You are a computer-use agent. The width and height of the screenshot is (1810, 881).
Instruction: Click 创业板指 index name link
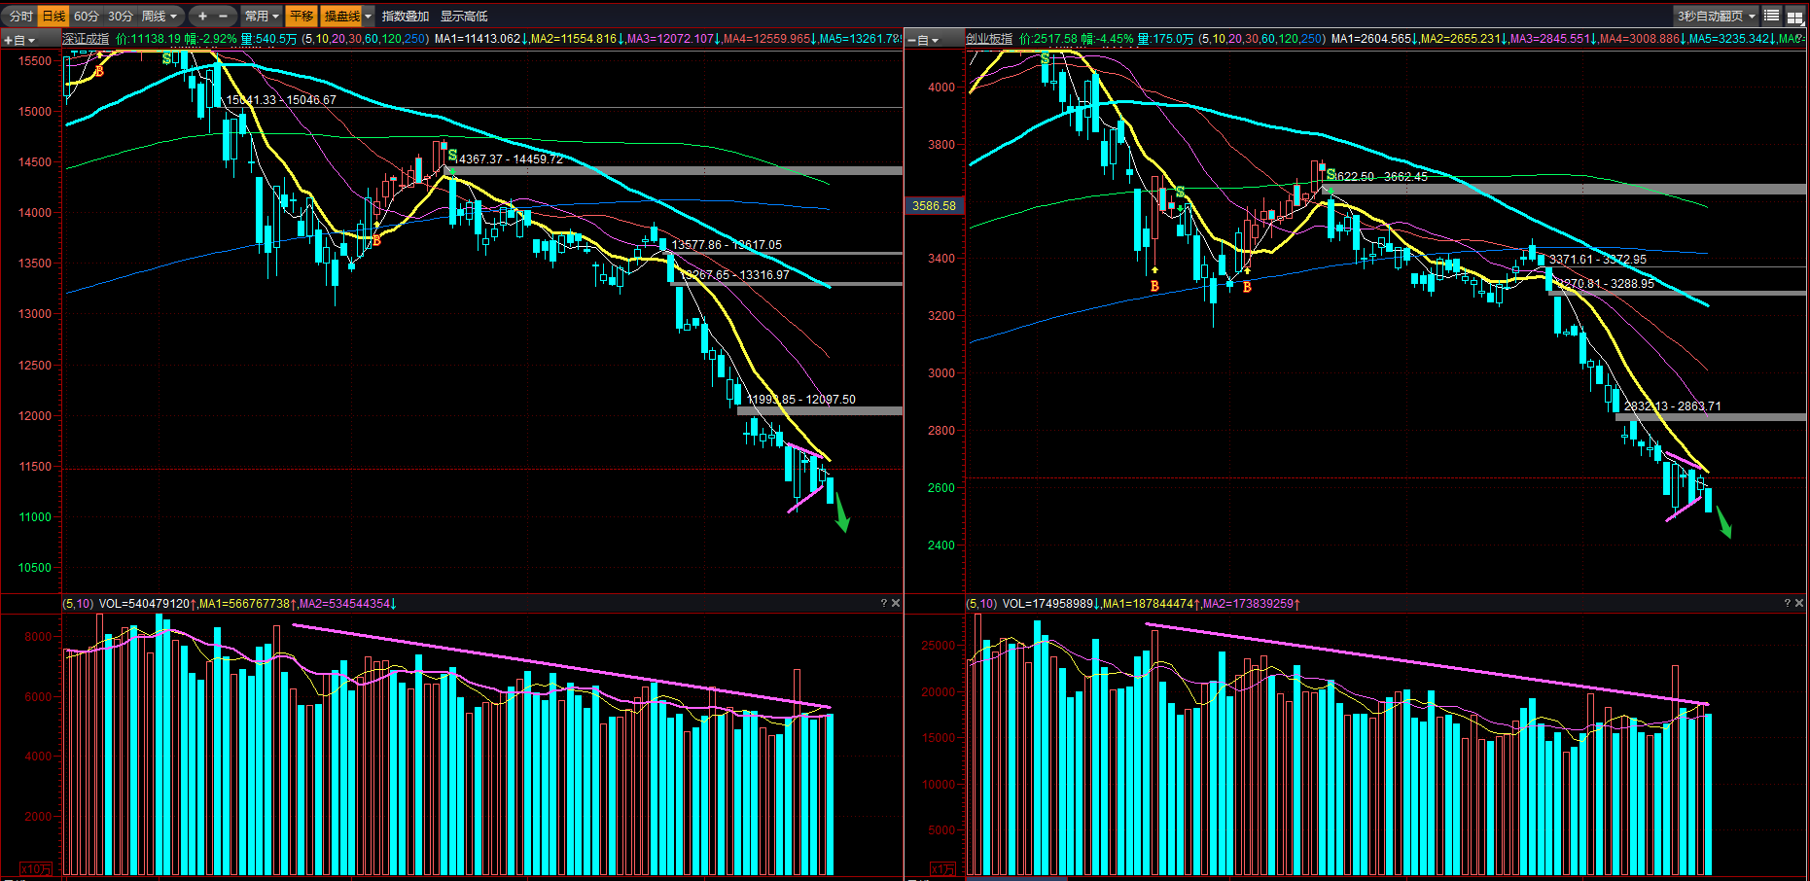click(x=989, y=39)
